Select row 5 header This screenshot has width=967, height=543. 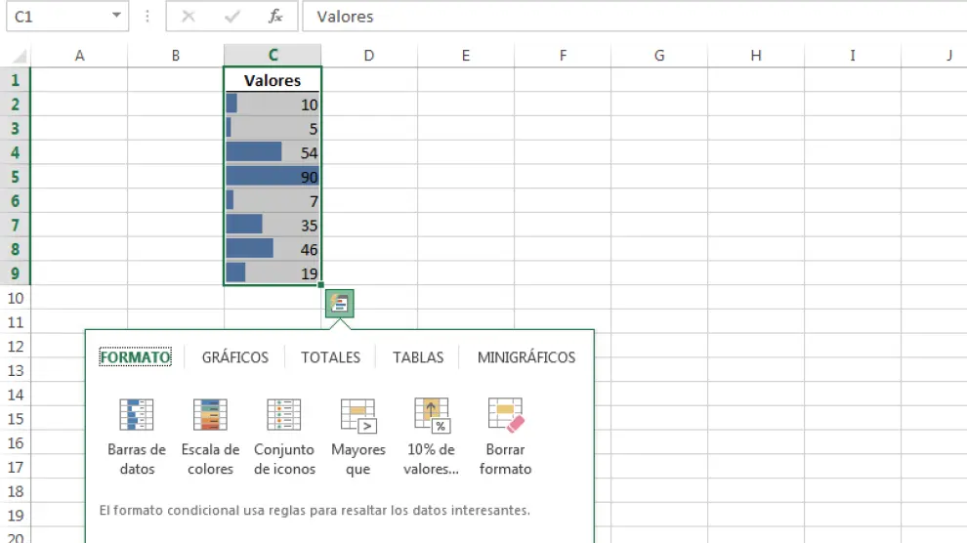pos(15,177)
